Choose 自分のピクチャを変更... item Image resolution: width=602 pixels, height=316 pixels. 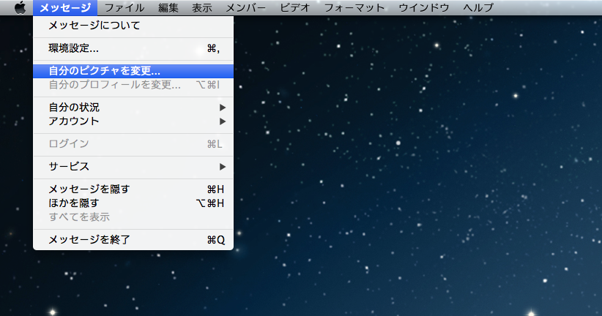pyautogui.click(x=133, y=71)
